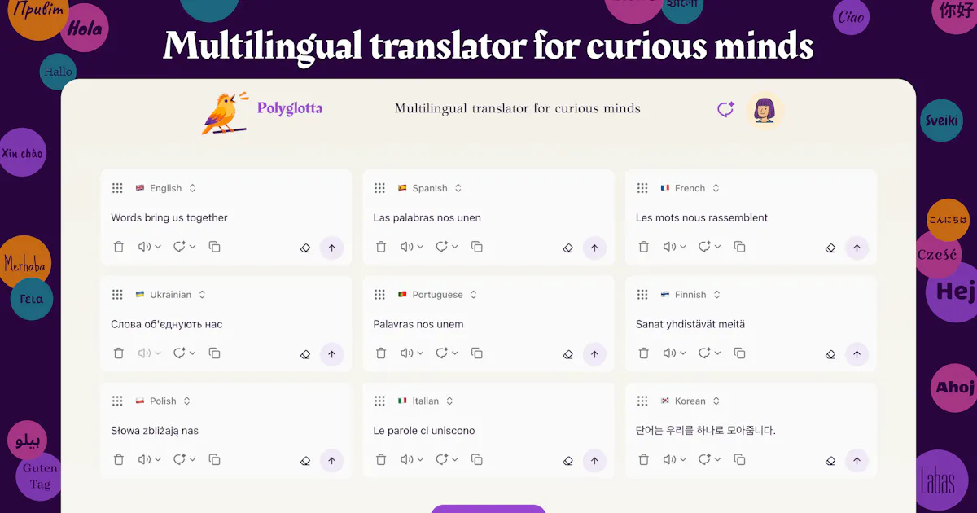This screenshot has width=977, height=513.
Task: Copy the Spanish card's text
Action: click(x=477, y=247)
